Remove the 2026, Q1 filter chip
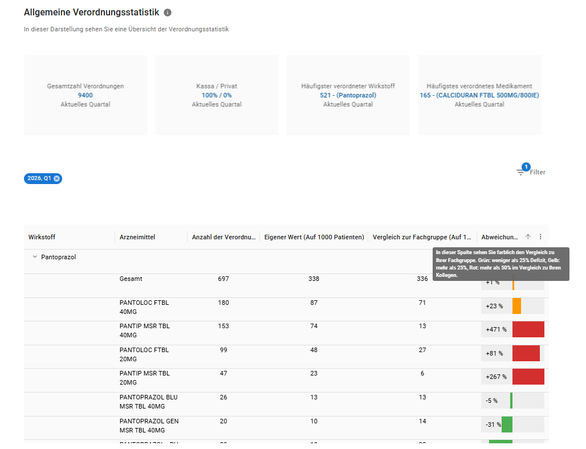586x449 pixels. tap(56, 178)
